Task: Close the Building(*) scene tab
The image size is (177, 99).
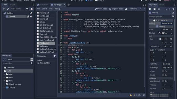Action: [x=64, y=5]
